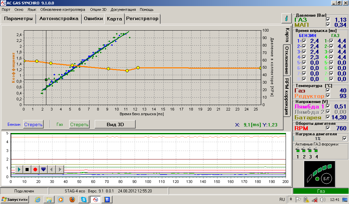Toggle active gas injector 4 icon
This screenshot has width=349, height=204.
point(316,151)
